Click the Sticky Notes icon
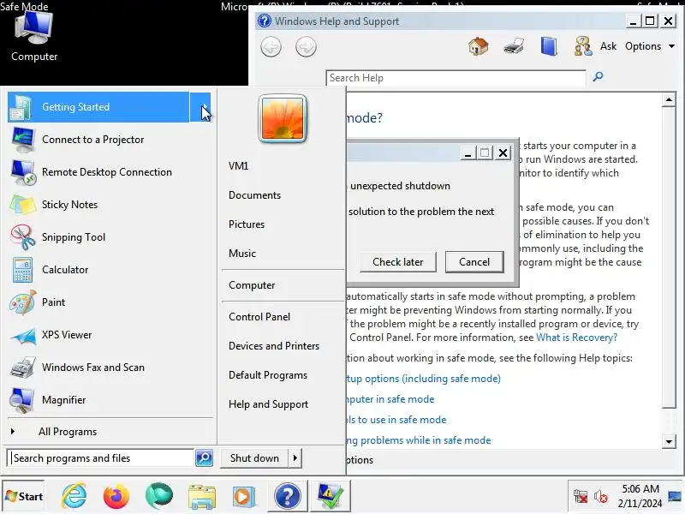 tap(23, 205)
